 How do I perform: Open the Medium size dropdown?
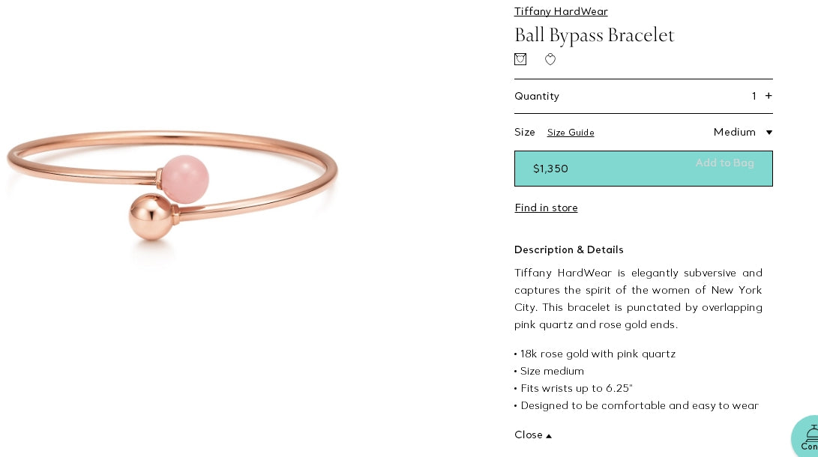click(742, 133)
